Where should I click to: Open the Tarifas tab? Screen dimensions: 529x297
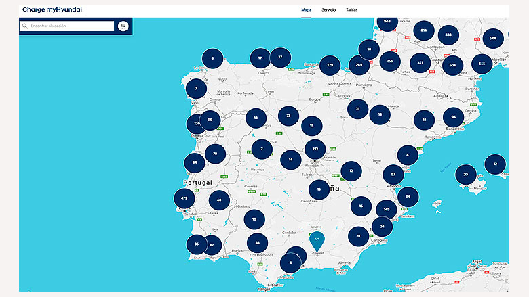(351, 9)
